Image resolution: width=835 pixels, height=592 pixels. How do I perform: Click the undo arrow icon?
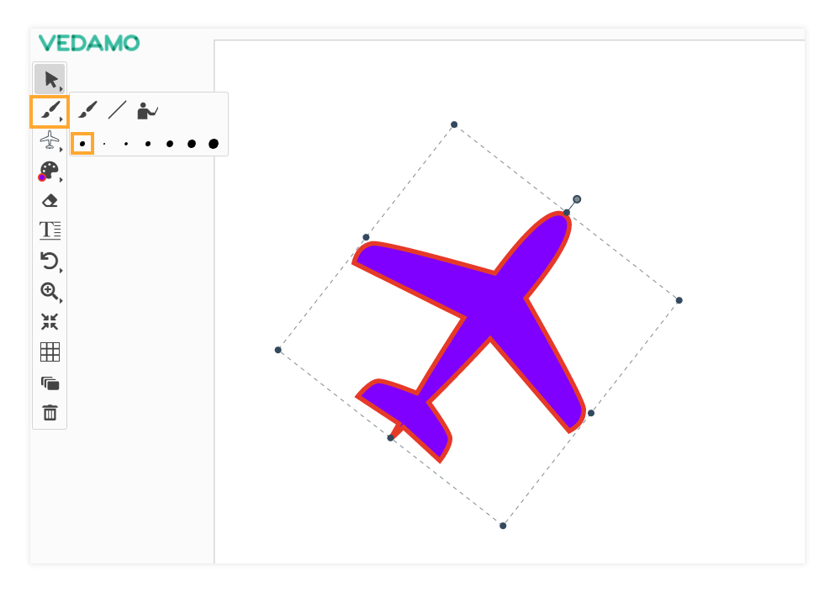(x=50, y=261)
